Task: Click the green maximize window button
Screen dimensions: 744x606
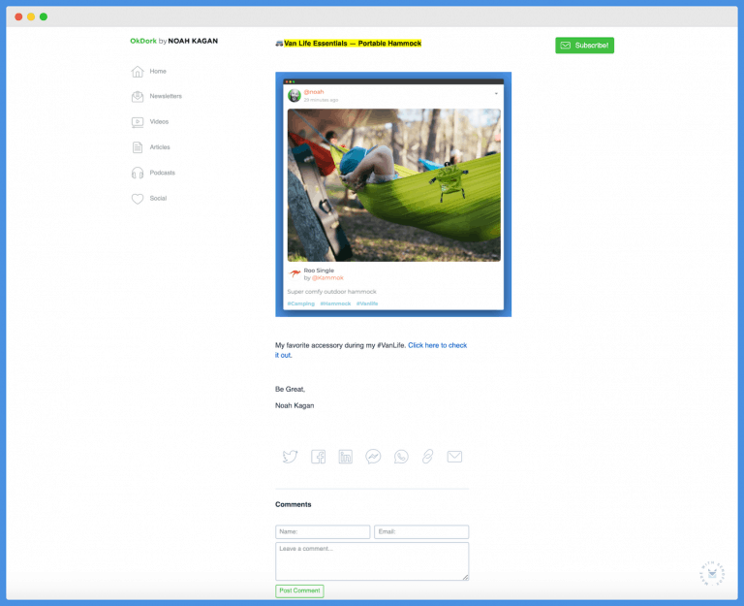Action: click(x=44, y=16)
